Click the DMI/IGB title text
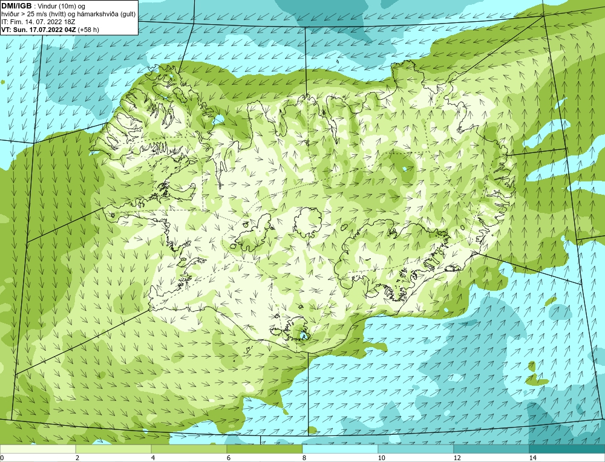Screen dimensions: 605x462 click(16, 6)
